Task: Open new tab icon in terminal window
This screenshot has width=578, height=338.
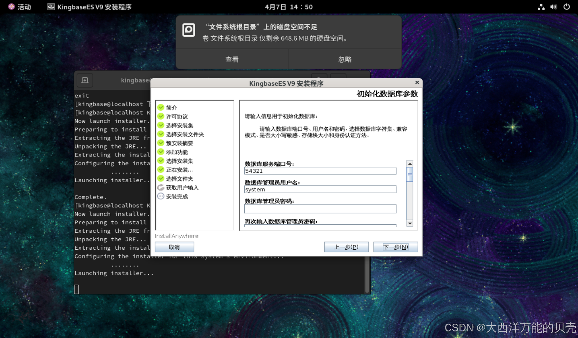Action: pyautogui.click(x=85, y=80)
